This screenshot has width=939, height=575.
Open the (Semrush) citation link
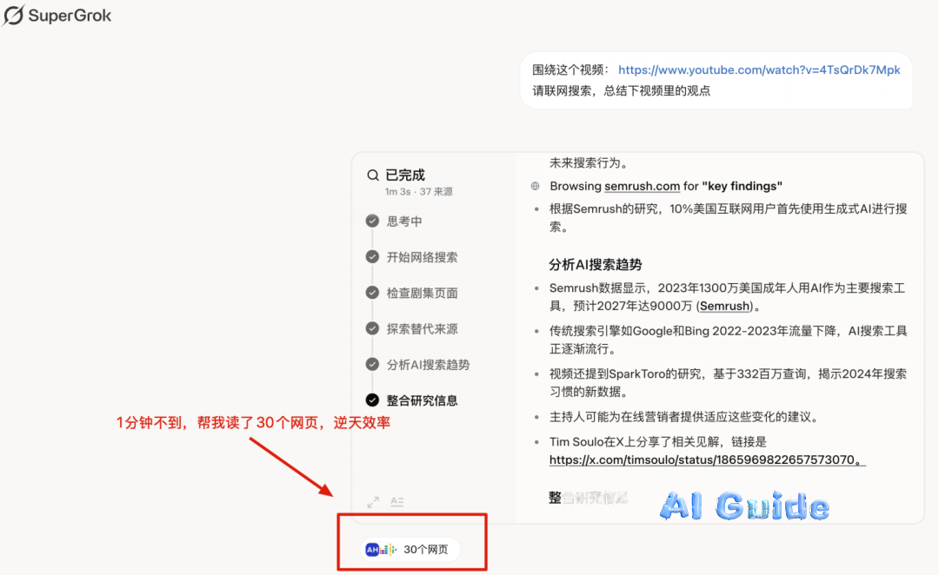point(724,307)
